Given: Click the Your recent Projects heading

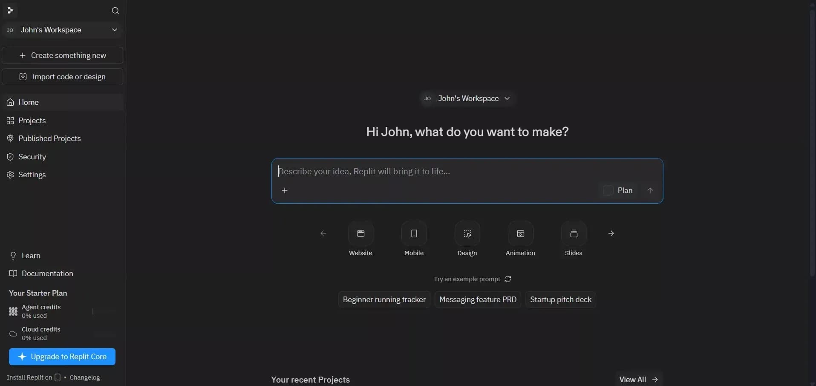Looking at the screenshot, I should tap(311, 380).
